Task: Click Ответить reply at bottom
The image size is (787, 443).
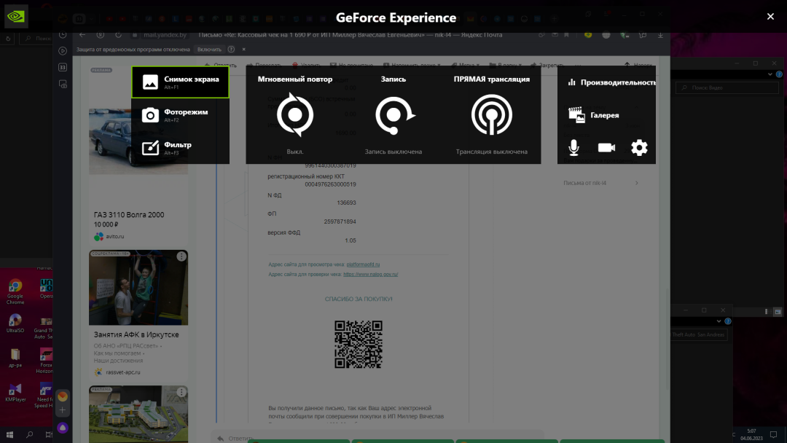Action: point(236,439)
